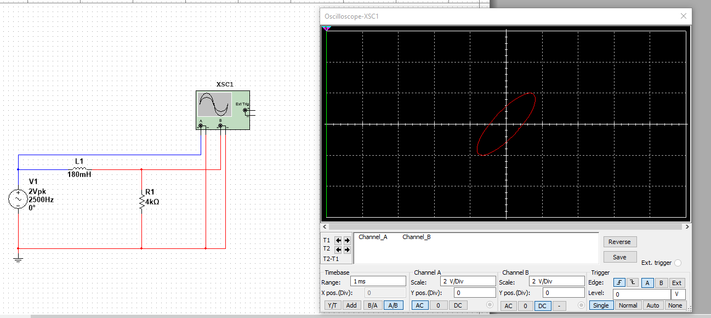Select the L1 180mH inductor symbol

[79, 168]
